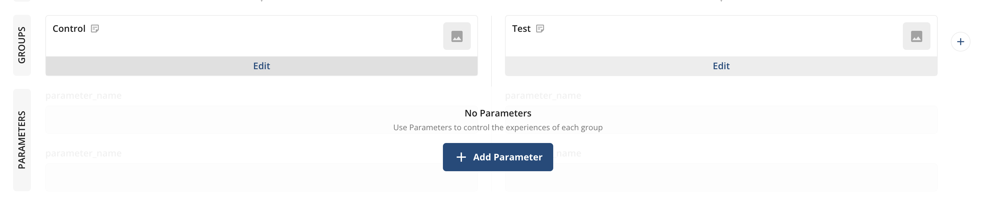Edit the Test group
Image resolution: width=983 pixels, height=204 pixels.
[x=721, y=66]
